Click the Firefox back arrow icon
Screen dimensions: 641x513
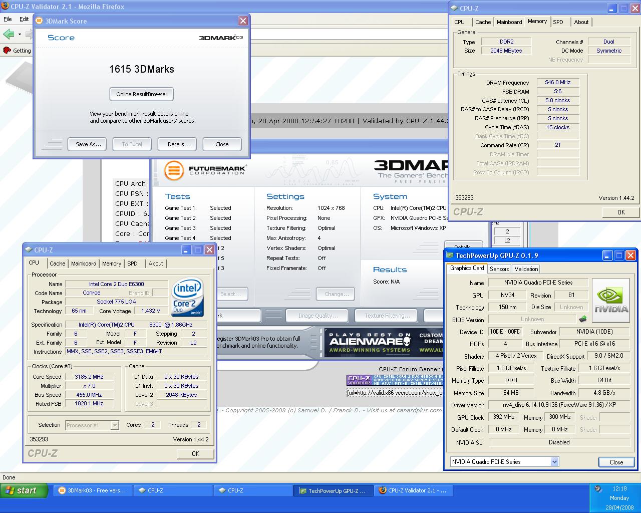(9, 34)
